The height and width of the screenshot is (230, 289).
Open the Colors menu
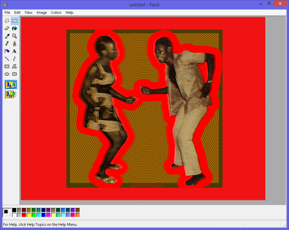point(56,13)
